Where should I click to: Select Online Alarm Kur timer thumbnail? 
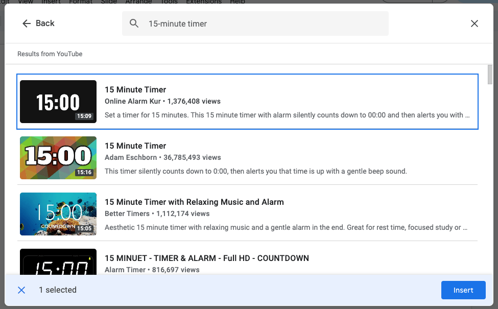(58, 102)
